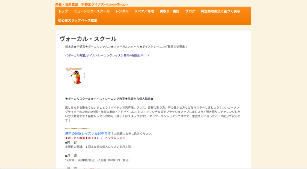Open 初心者スラップベース教室 menu item
The image size is (307, 169).
tap(78, 20)
